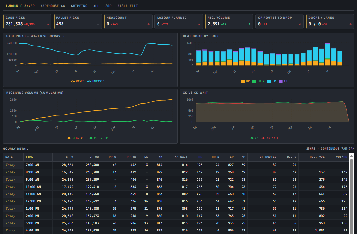Viewport: 357px width, 234px height.
Task: Click the Labour Planned delta -732
Action: [165, 24]
